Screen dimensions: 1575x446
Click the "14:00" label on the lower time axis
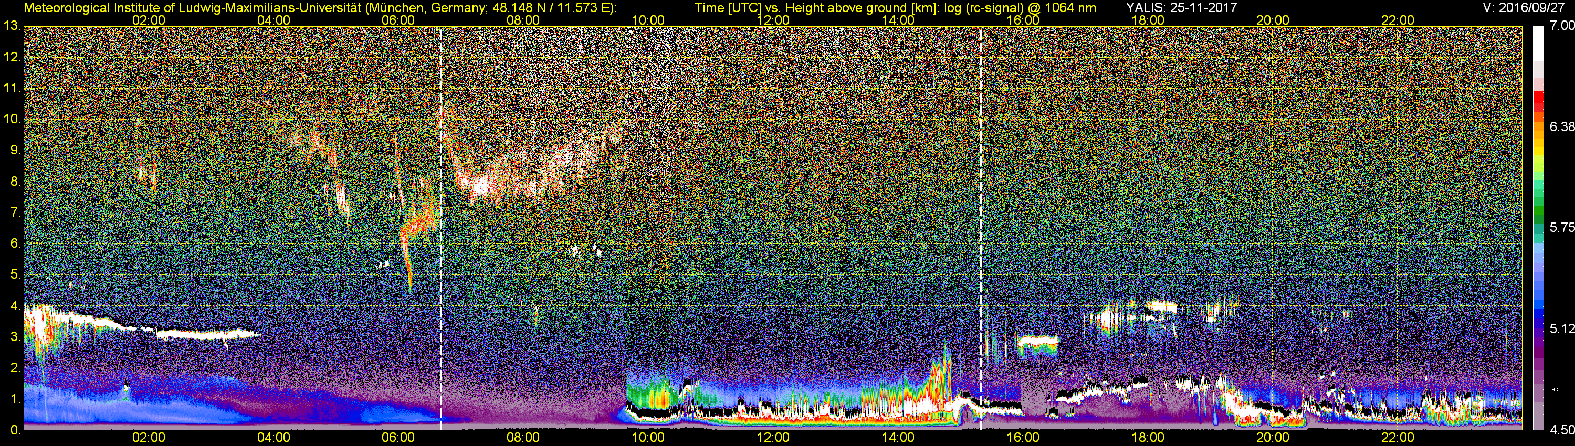pos(898,438)
